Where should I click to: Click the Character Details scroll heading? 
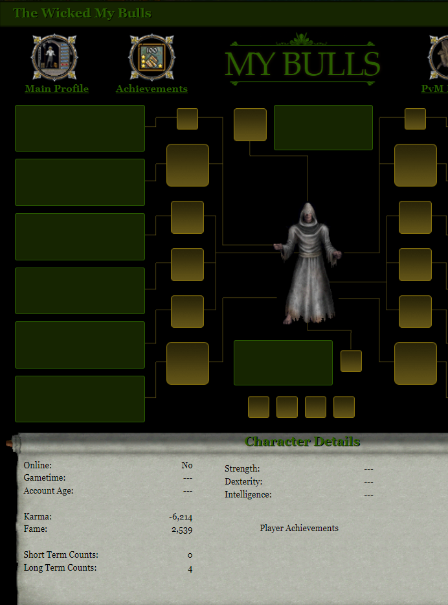[x=302, y=441]
